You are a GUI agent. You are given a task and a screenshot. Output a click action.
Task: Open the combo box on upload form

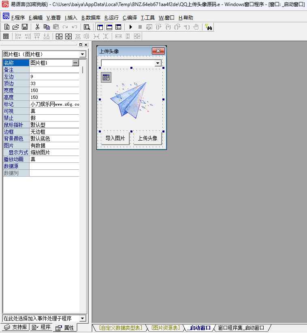[158, 63]
